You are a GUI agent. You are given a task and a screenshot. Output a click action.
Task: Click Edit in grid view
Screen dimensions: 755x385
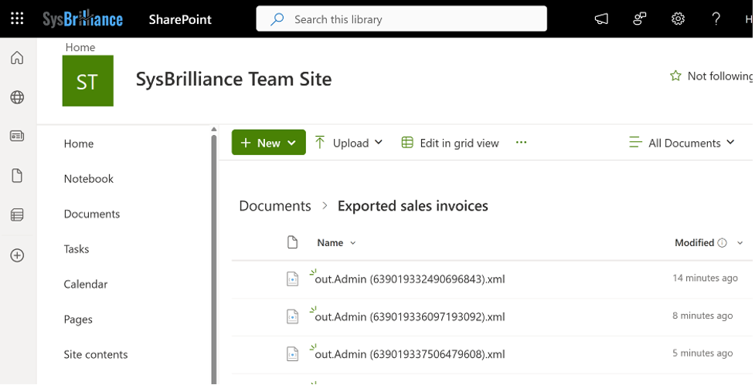[x=451, y=143]
